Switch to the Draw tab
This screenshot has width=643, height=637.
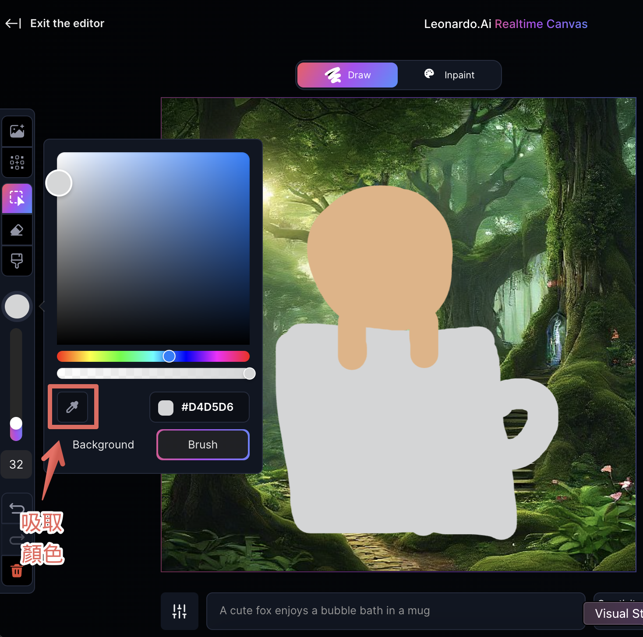click(347, 75)
